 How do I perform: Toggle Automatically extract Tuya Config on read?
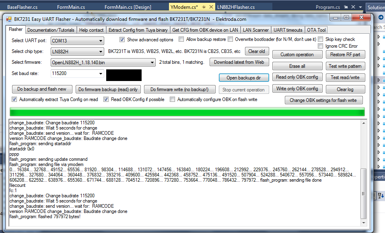14,99
